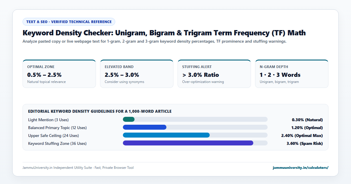Open the jammuuniversity.in/calculators/ link
Screen dimensions: 351x184
300,168
